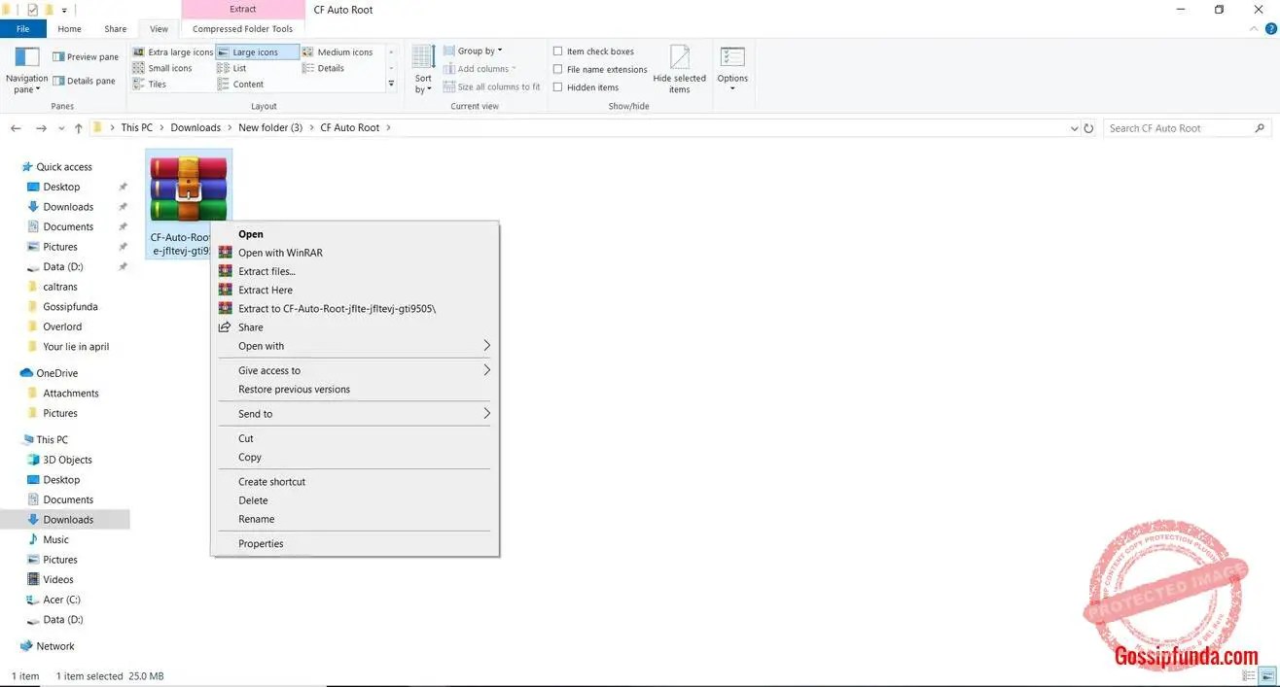Viewport: 1280px width, 687px height.
Task: Open the address bar history dropdown
Action: (1074, 128)
